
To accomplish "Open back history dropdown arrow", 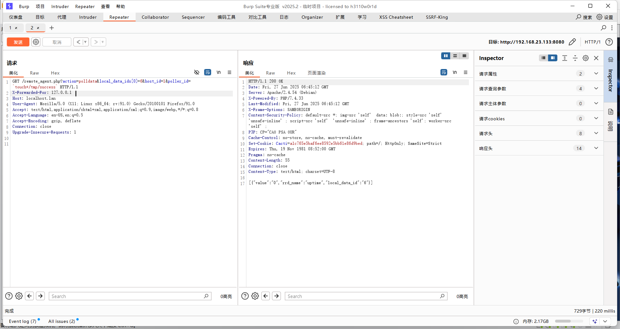I will 86,42.
